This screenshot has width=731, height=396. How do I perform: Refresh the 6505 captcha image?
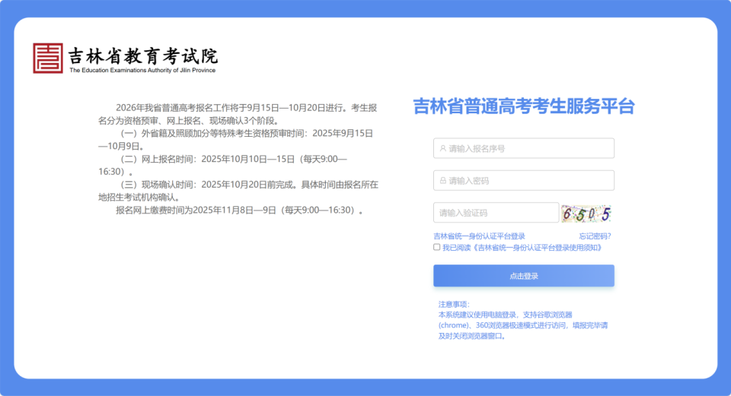[586, 214]
